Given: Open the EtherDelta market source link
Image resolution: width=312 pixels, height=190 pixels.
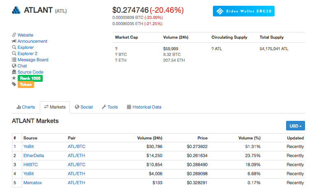Looking at the screenshot, I should (x=33, y=155).
